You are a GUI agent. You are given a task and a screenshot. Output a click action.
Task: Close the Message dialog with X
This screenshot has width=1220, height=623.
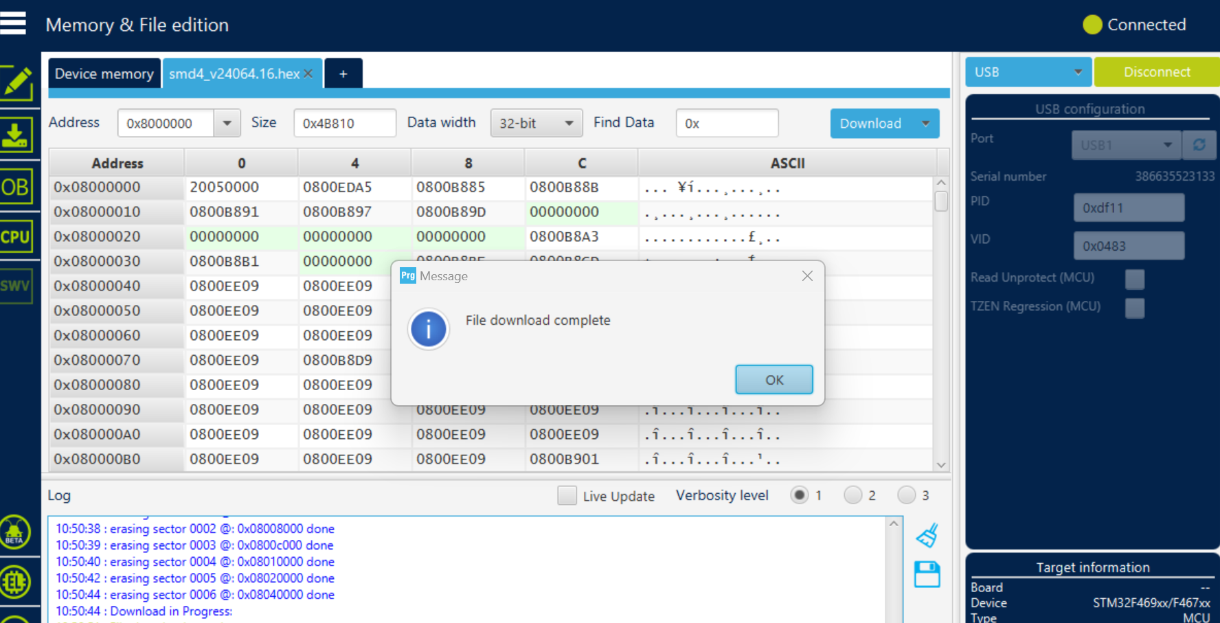(x=807, y=275)
